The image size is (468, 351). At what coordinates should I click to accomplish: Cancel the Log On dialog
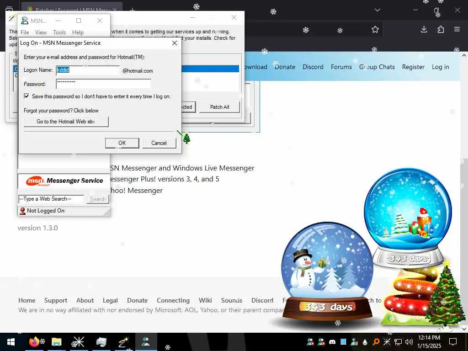[x=159, y=143]
